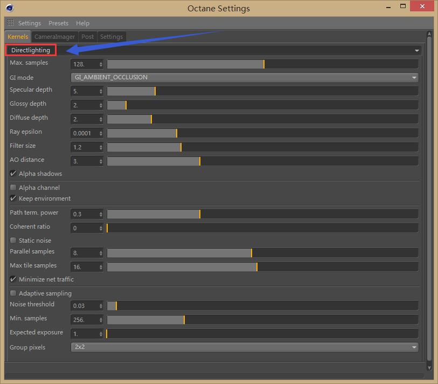Click the Filter size slider
This screenshot has width=438, height=384.
262,147
